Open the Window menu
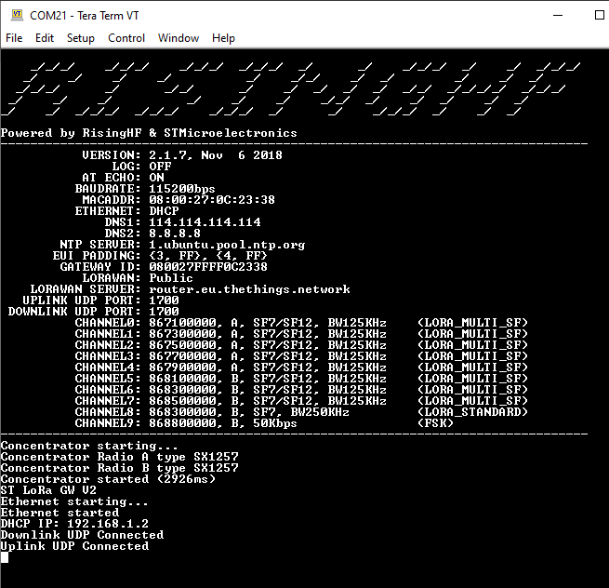The image size is (609, 588). point(179,38)
